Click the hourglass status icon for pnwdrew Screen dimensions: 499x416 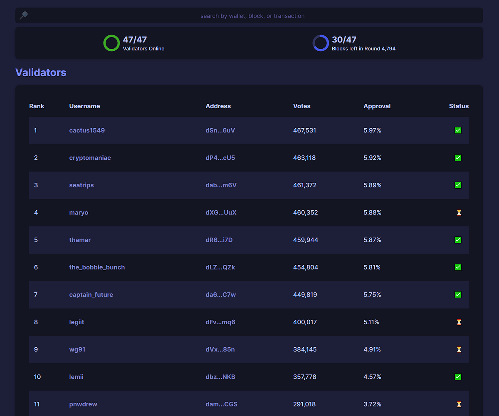[x=459, y=404]
